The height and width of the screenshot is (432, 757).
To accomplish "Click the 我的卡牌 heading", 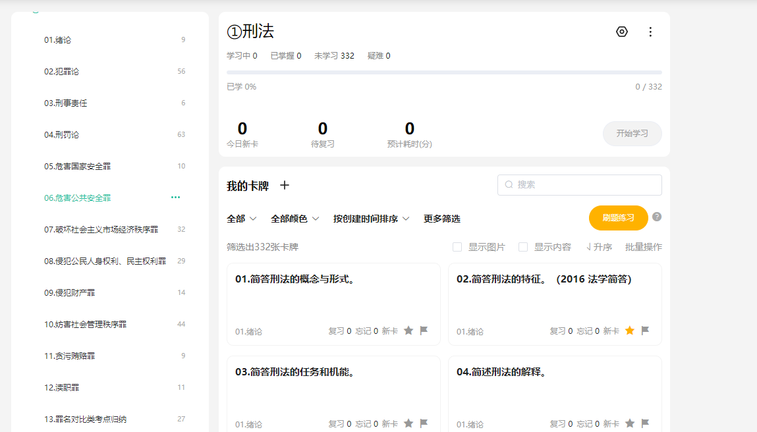I will point(248,186).
